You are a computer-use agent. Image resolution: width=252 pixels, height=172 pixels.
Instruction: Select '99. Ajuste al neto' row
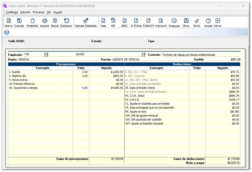pyautogui.click(x=182, y=112)
